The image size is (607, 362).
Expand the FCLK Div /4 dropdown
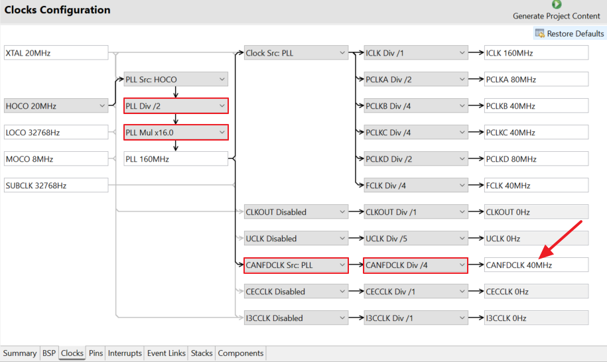[416, 186]
